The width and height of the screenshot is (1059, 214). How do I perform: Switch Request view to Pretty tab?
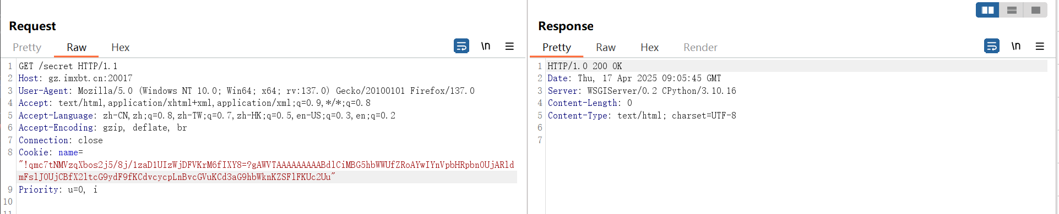[x=27, y=47]
